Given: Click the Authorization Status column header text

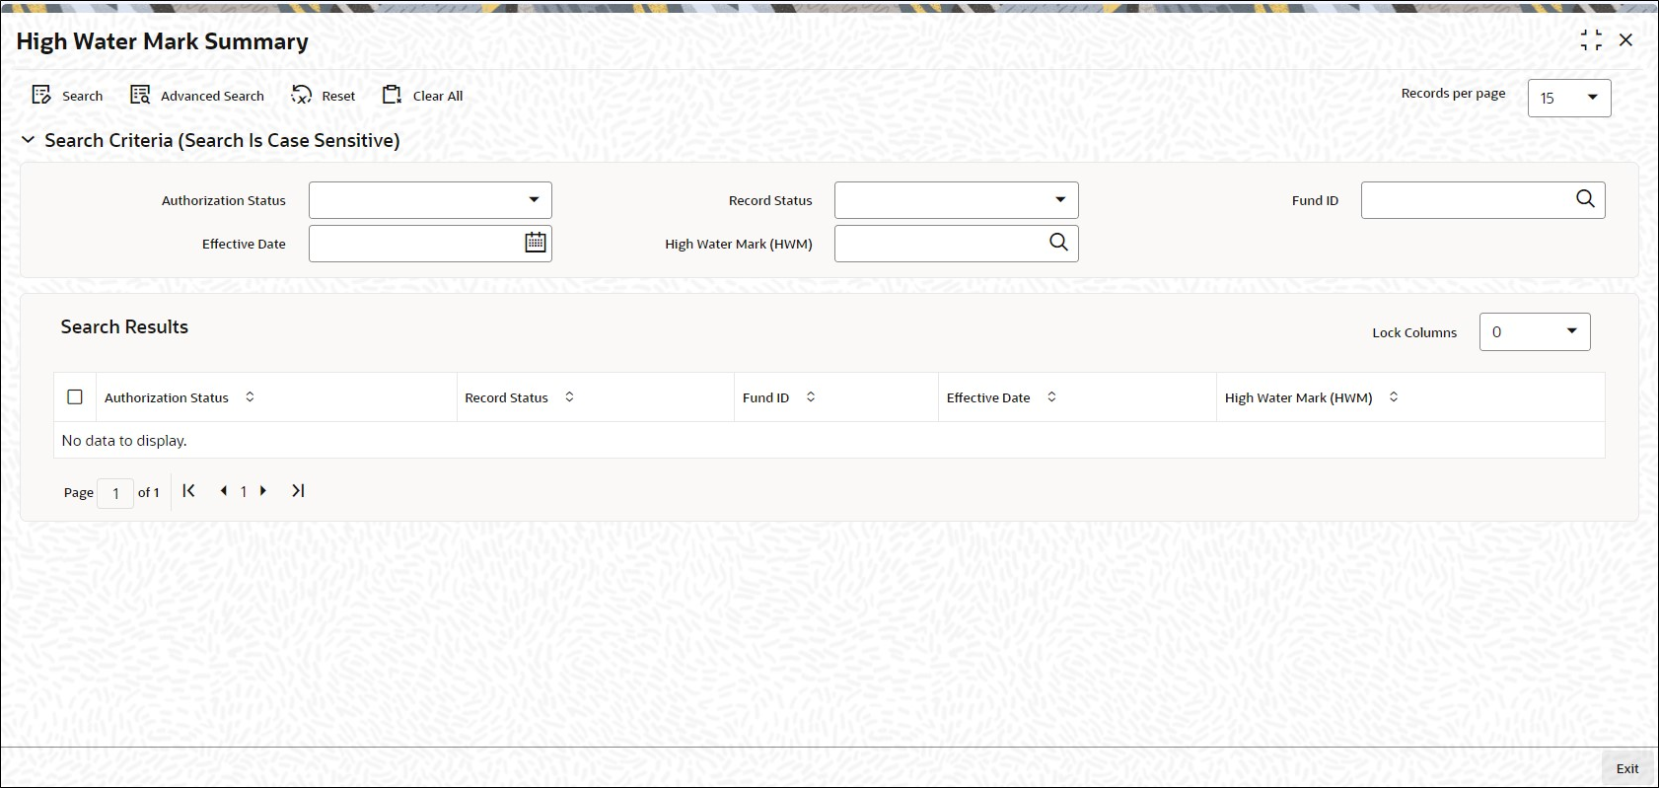Looking at the screenshot, I should click(167, 397).
